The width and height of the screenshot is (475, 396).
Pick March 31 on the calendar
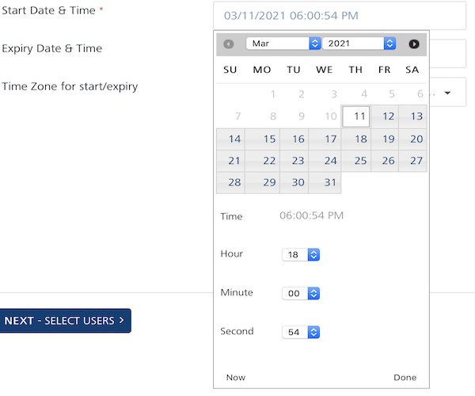point(330,182)
